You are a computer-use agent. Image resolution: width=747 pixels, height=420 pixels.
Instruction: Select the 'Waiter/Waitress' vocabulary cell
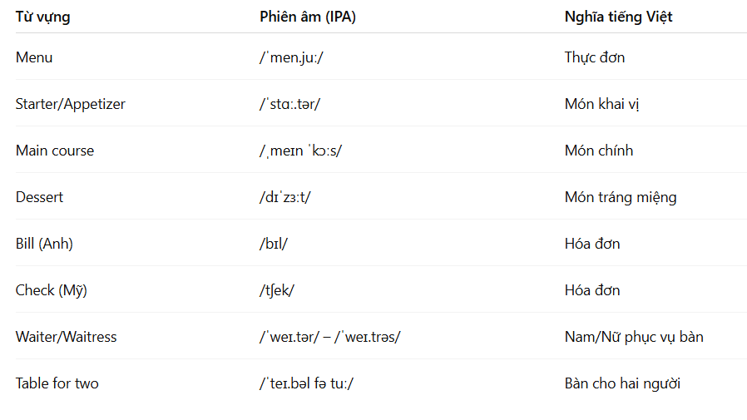(x=67, y=337)
